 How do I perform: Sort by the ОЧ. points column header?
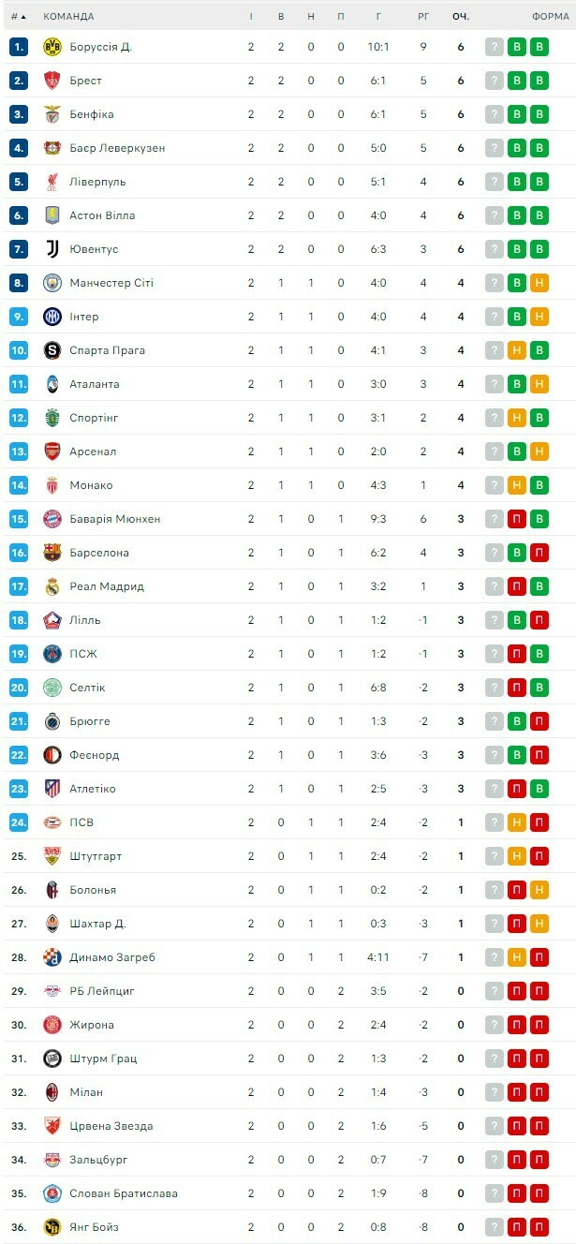[x=460, y=16]
